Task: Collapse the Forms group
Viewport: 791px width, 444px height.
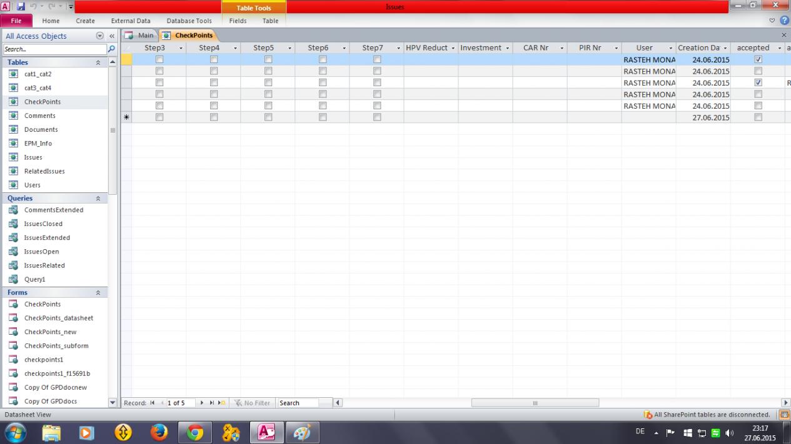Action: tap(98, 292)
